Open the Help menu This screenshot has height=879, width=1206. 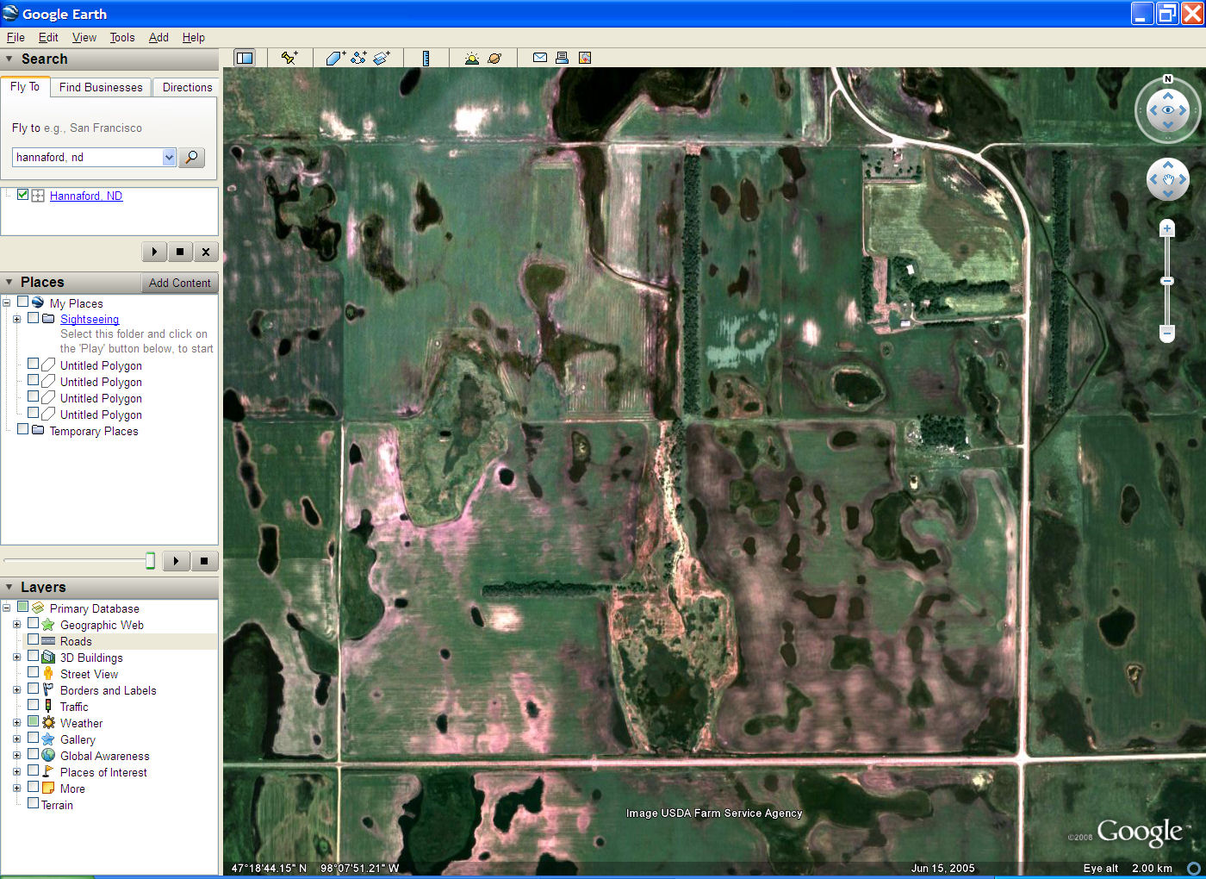[x=194, y=38]
